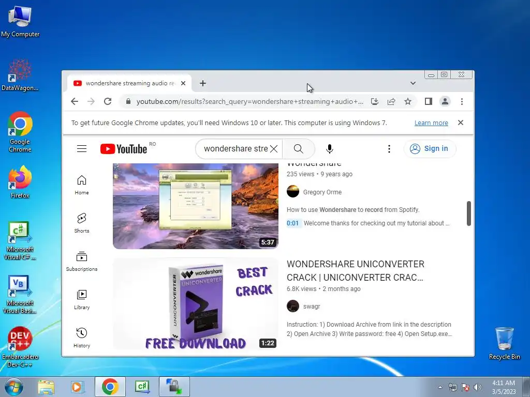
Task: Open swagr channel name
Action: tap(311, 307)
